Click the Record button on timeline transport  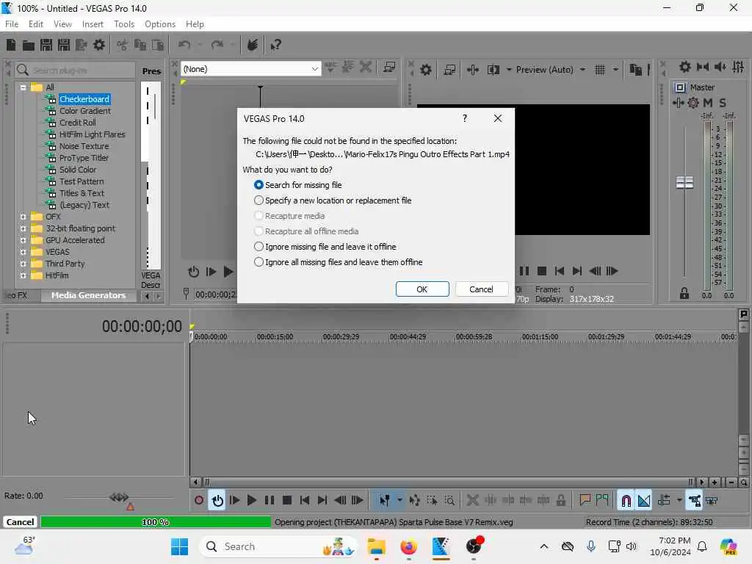[199, 501]
